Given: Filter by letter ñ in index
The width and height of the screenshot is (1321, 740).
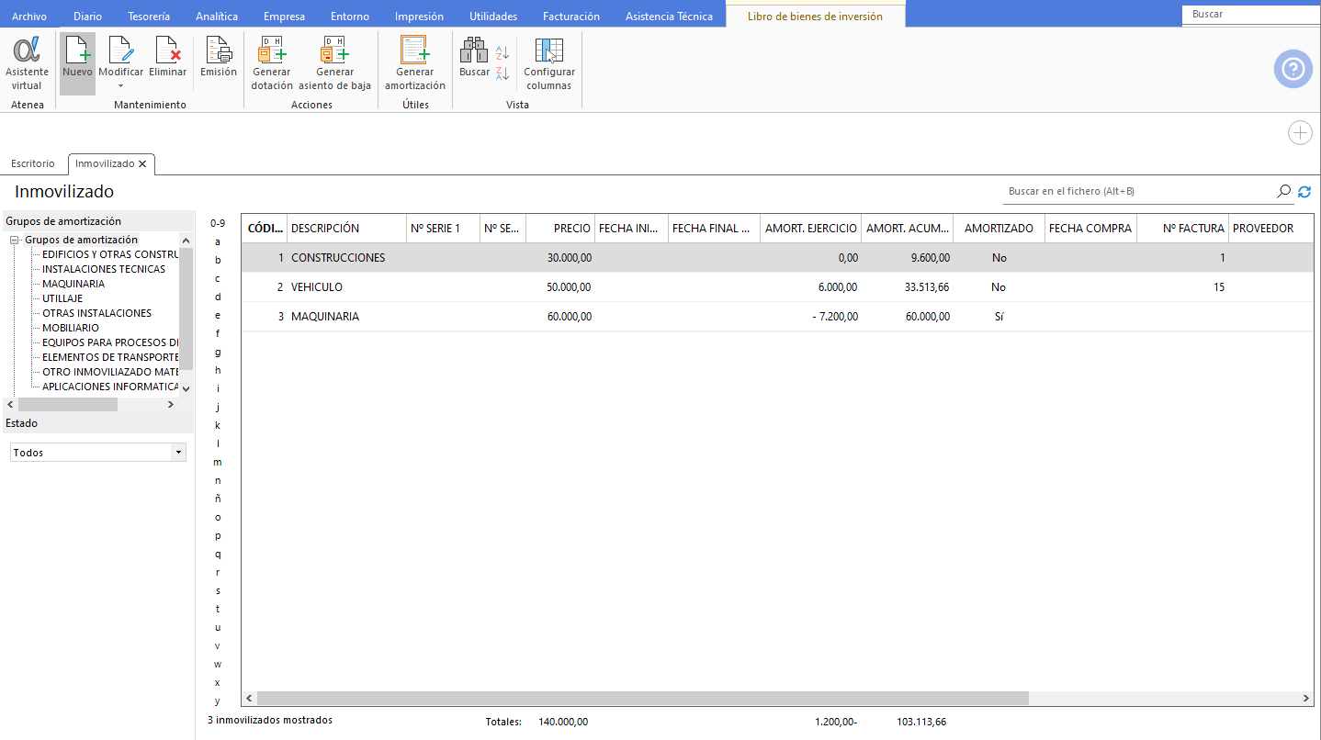Looking at the screenshot, I should pyautogui.click(x=218, y=499).
